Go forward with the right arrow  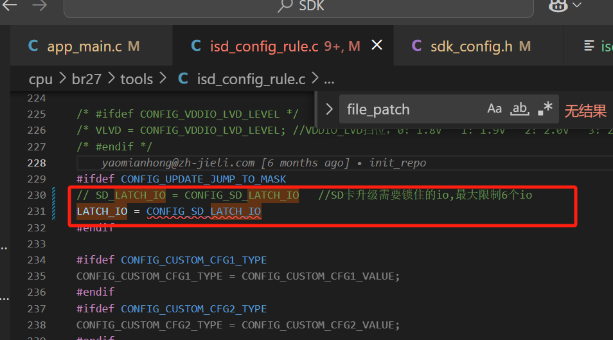(x=39, y=5)
